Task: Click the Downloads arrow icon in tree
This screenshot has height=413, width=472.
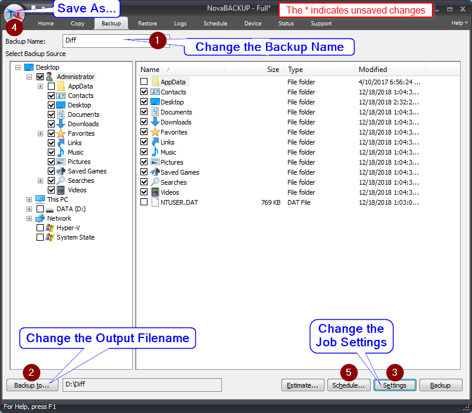Action: click(x=61, y=124)
